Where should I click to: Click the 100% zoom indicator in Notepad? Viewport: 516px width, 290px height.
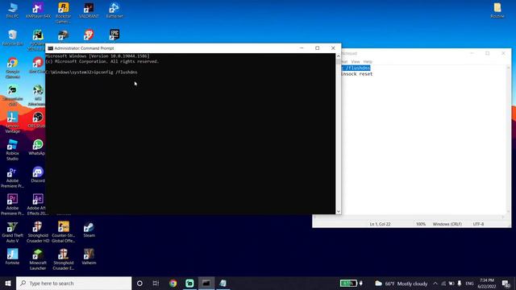point(421,224)
